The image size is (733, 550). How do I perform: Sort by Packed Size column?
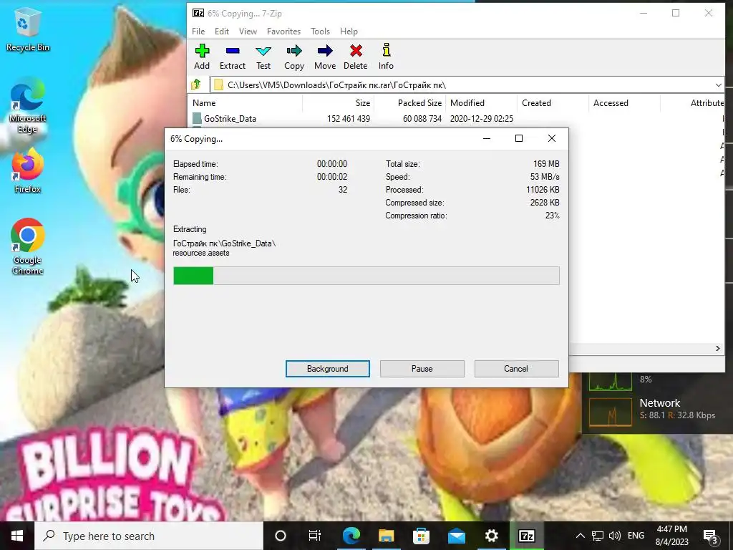[409, 103]
